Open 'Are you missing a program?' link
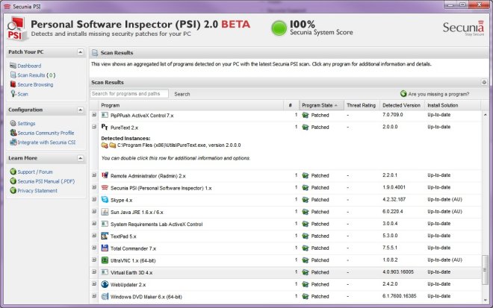This screenshot has height=308, width=493. point(438,94)
